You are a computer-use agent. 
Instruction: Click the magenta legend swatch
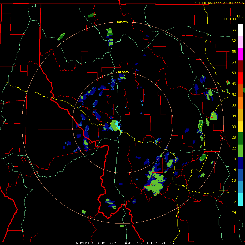(240, 54)
